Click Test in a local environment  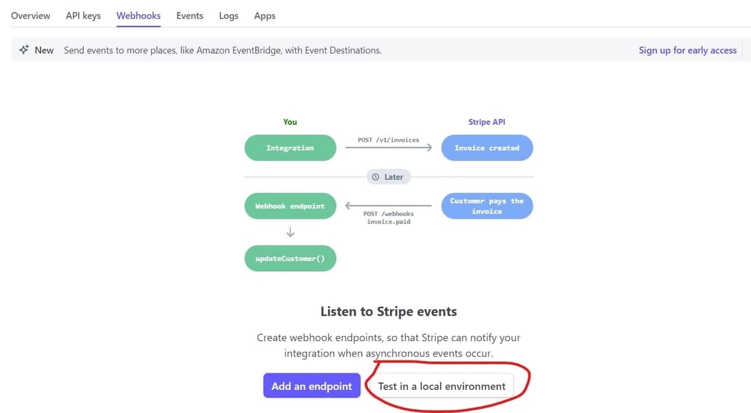tap(441, 386)
